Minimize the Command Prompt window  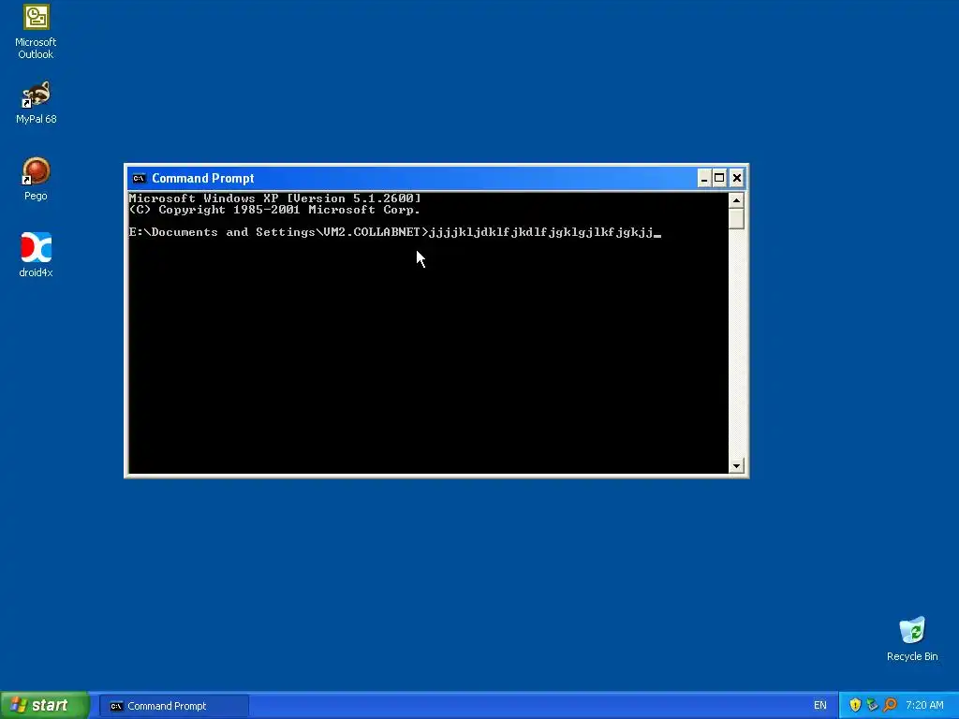point(704,178)
